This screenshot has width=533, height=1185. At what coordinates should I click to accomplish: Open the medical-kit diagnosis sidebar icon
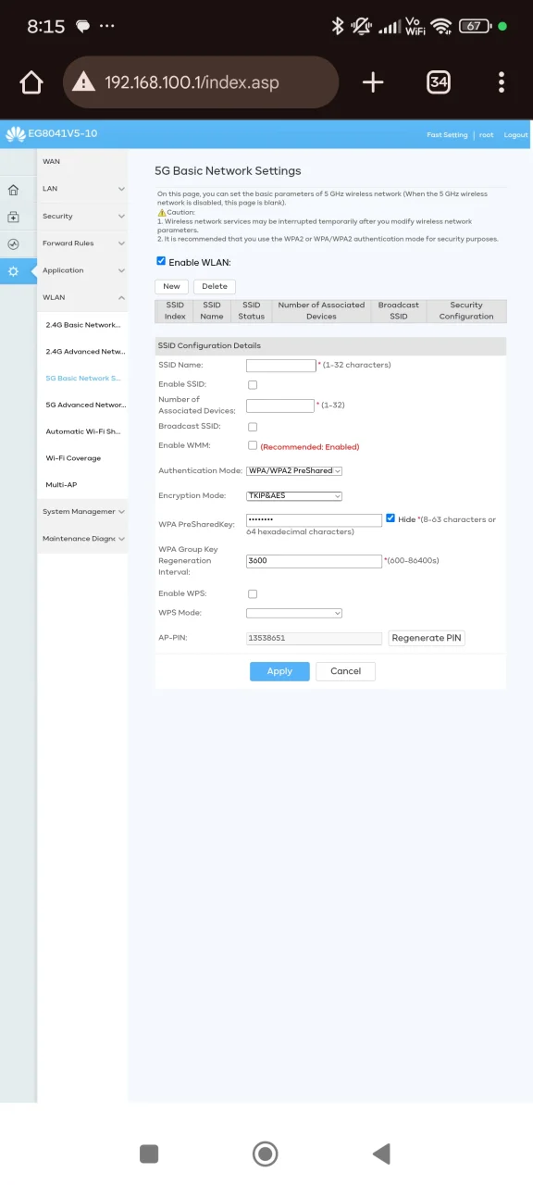[13, 217]
